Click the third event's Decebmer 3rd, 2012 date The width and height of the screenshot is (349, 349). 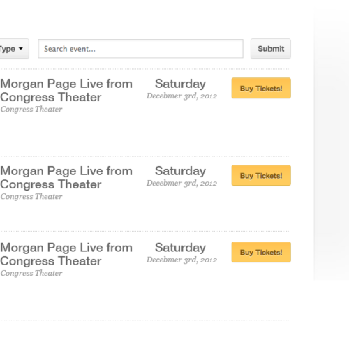click(181, 260)
